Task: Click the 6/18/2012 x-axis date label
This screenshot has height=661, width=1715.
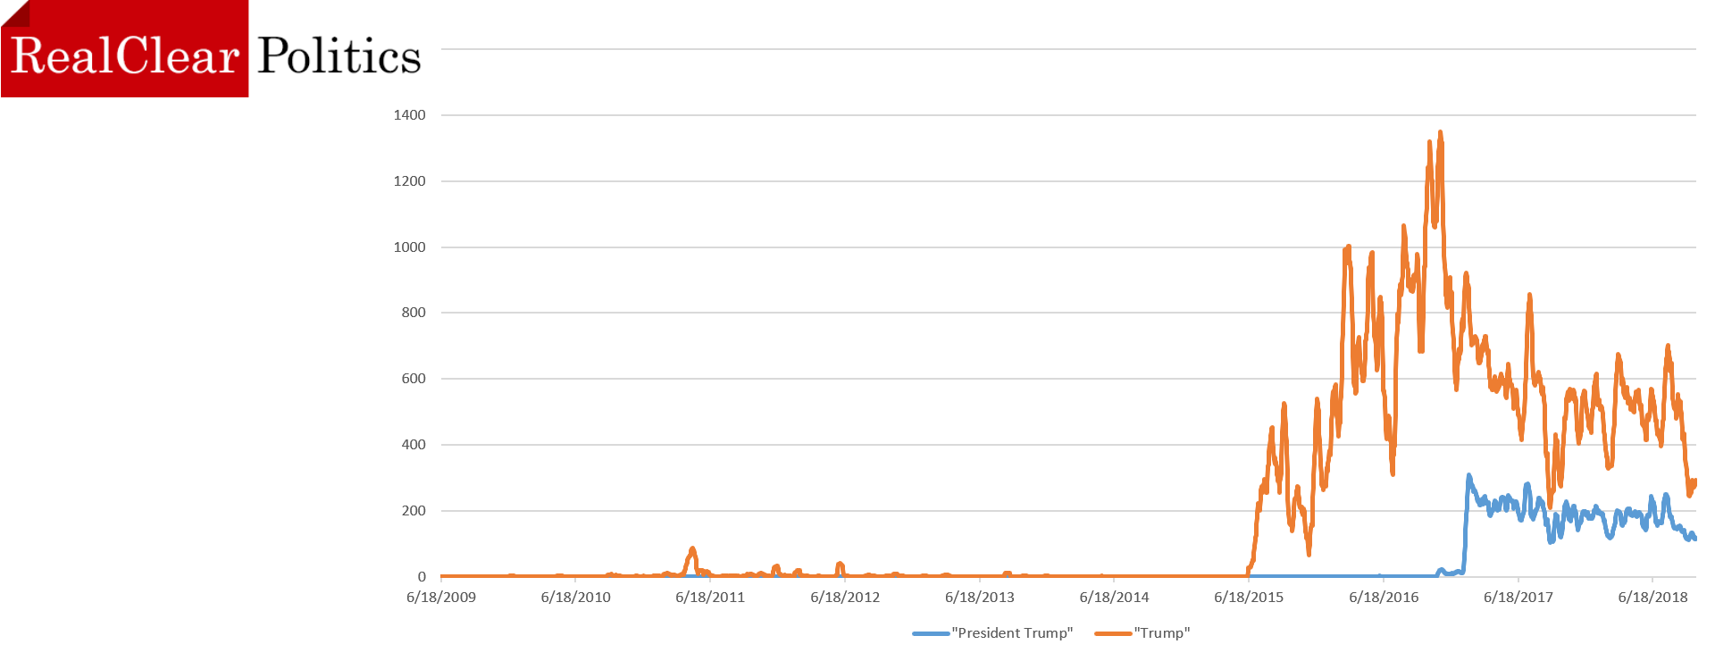Action: tap(845, 597)
